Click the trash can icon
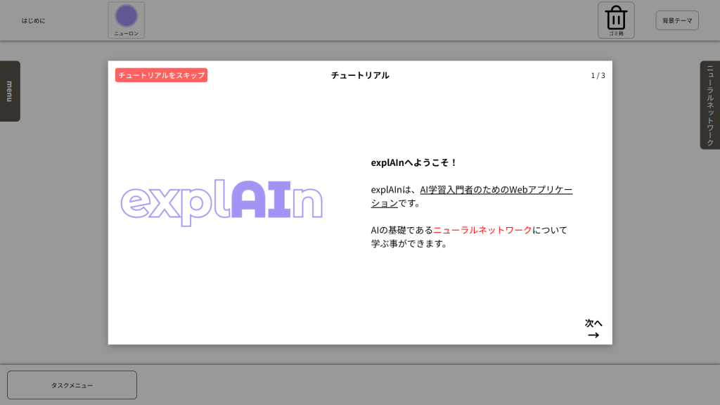Viewport: 720px width, 405px height. click(x=616, y=17)
